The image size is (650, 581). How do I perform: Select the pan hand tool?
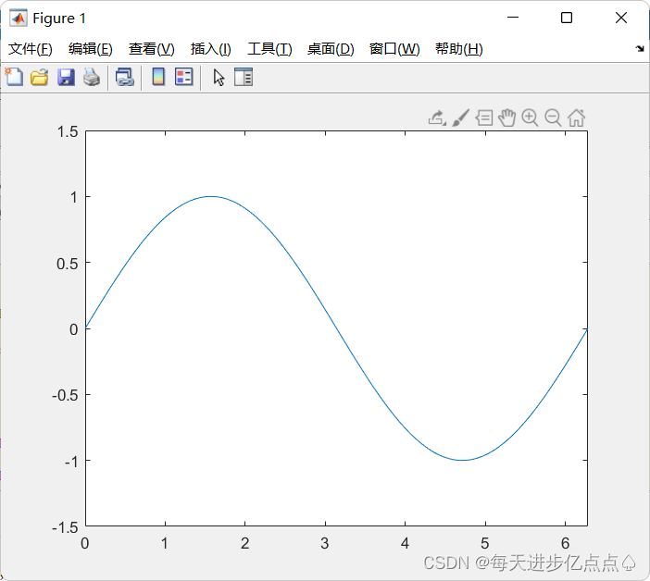coord(506,118)
